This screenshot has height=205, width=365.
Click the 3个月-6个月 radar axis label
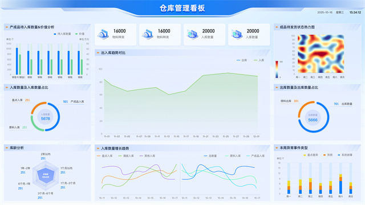pos(46,194)
